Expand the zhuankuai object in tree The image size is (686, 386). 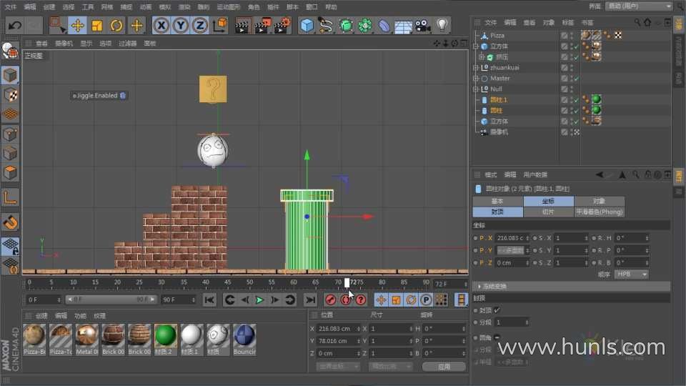(x=476, y=67)
